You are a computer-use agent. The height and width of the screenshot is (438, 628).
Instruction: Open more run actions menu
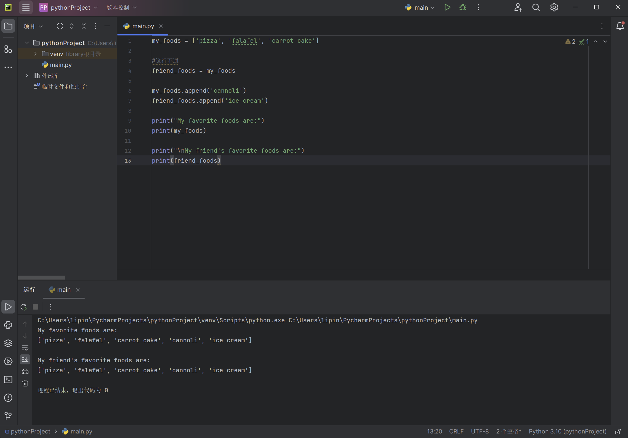pos(478,7)
